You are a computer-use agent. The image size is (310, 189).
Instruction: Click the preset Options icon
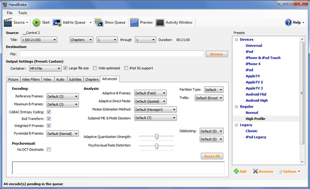(280, 171)
